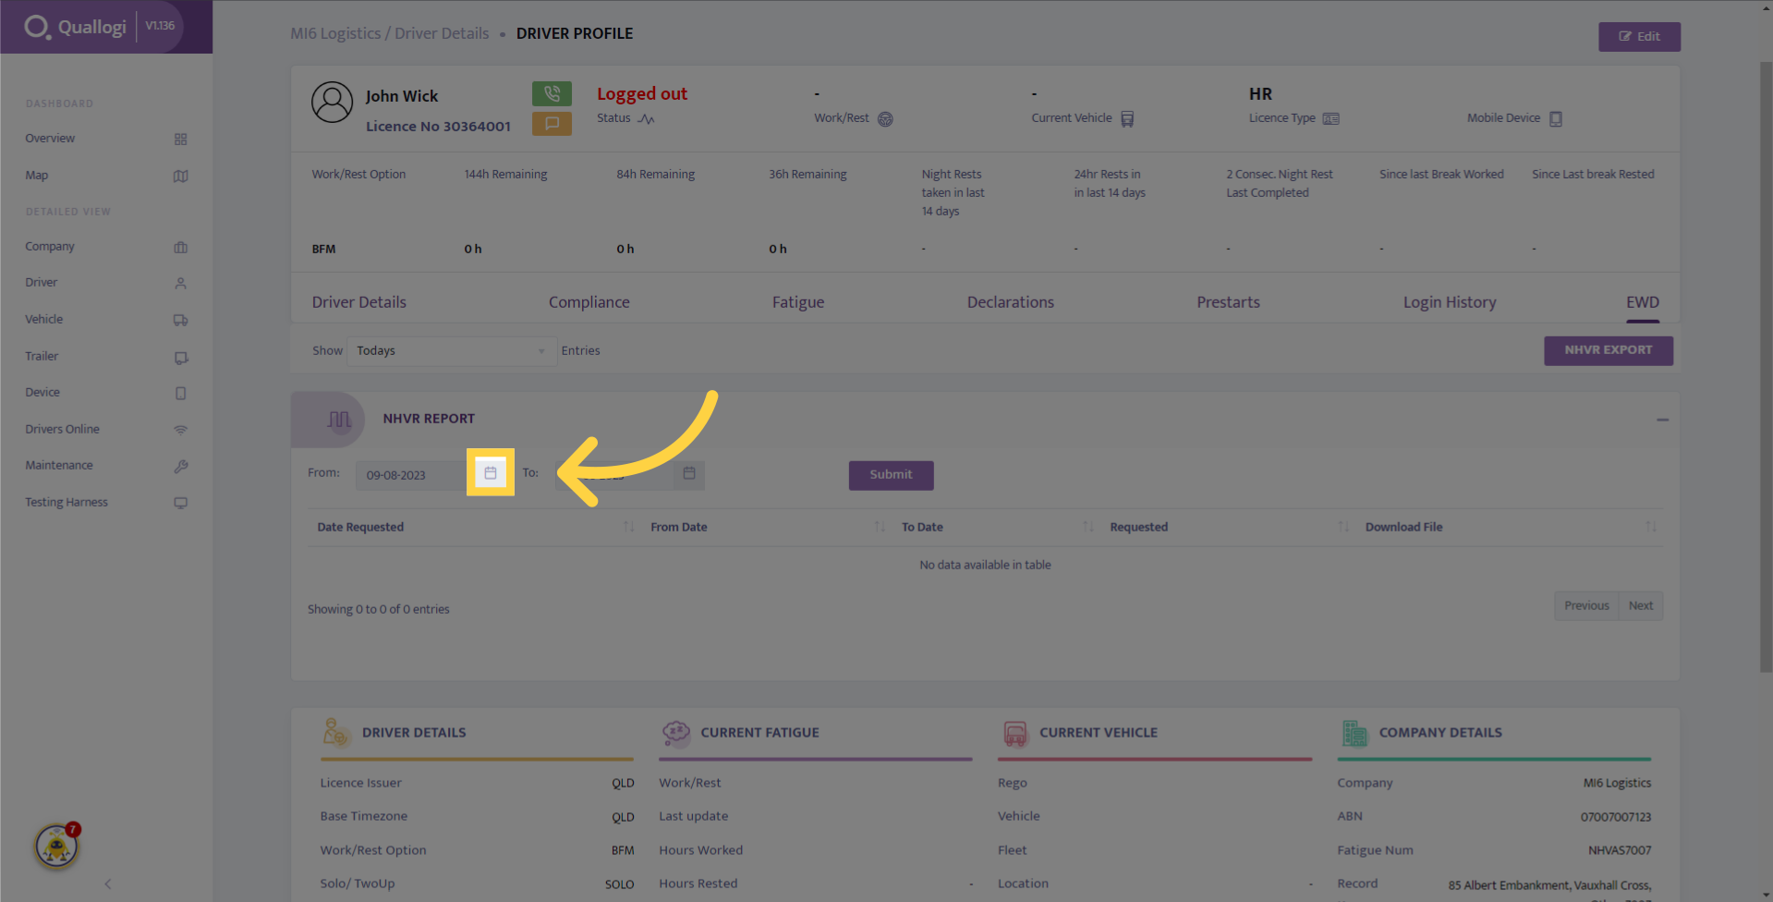Open the robot assistant chat bubble

click(56, 846)
